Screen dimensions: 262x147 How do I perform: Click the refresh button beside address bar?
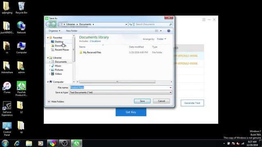131,24
